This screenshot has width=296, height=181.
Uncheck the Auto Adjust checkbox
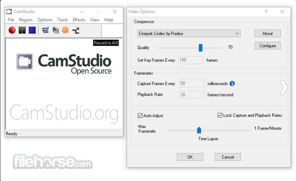[x=140, y=116]
